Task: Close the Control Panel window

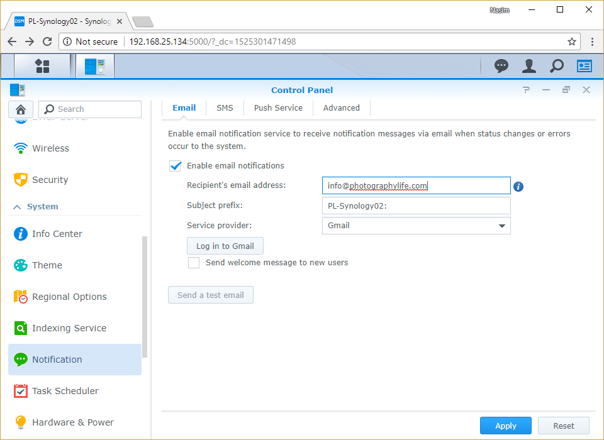Action: click(x=586, y=90)
